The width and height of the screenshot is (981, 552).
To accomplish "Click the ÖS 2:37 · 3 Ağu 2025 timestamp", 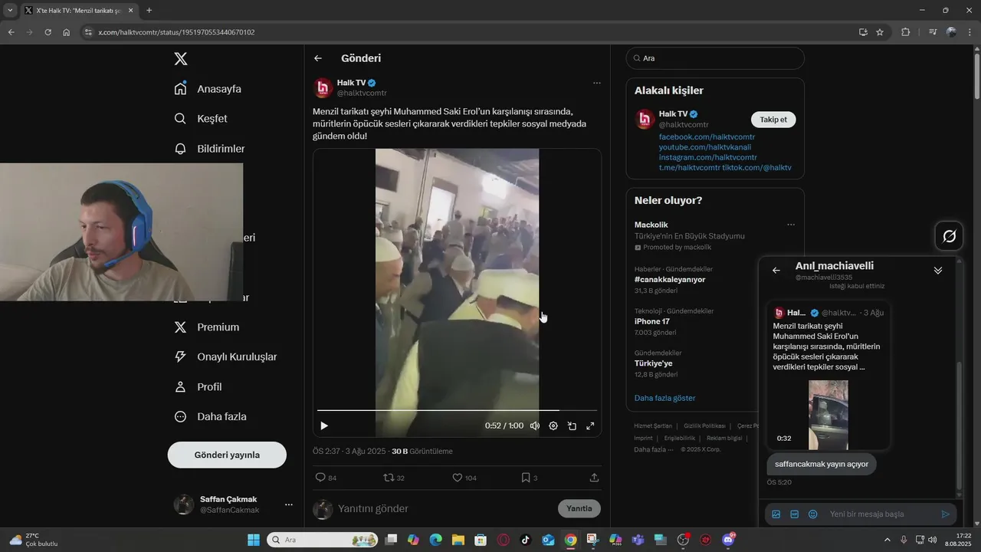I will click(x=349, y=452).
